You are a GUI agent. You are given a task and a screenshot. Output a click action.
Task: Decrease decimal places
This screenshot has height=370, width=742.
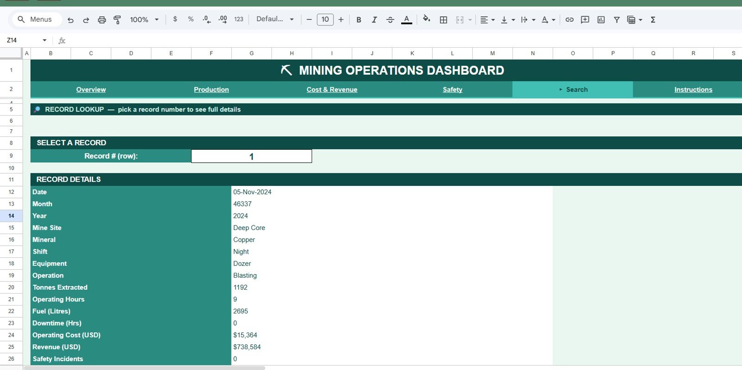point(206,19)
